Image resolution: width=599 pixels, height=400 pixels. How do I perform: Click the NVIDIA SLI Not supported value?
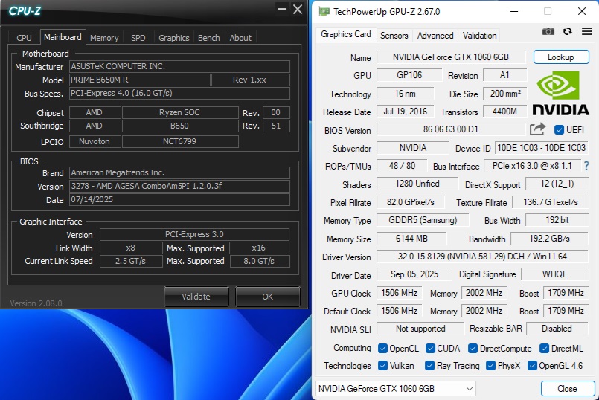coord(420,328)
